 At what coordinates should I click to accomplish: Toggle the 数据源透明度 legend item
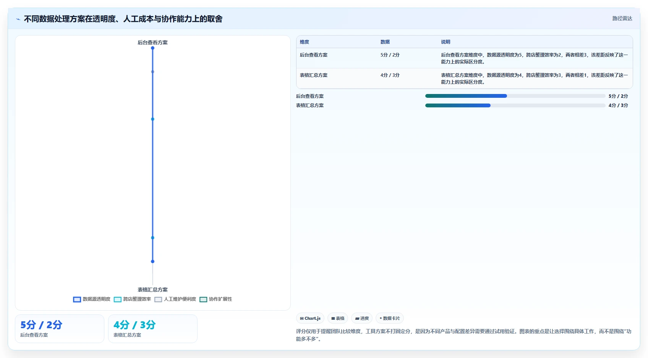[x=92, y=299]
